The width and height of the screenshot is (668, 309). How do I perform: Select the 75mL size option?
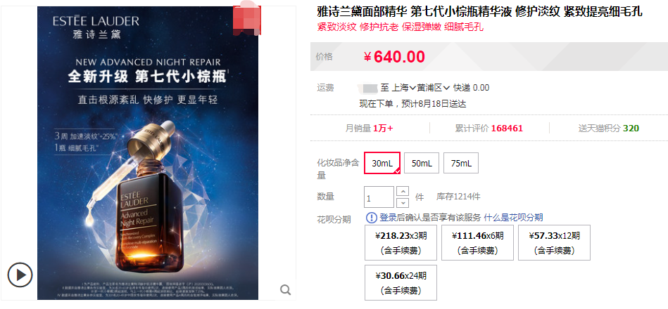point(460,163)
